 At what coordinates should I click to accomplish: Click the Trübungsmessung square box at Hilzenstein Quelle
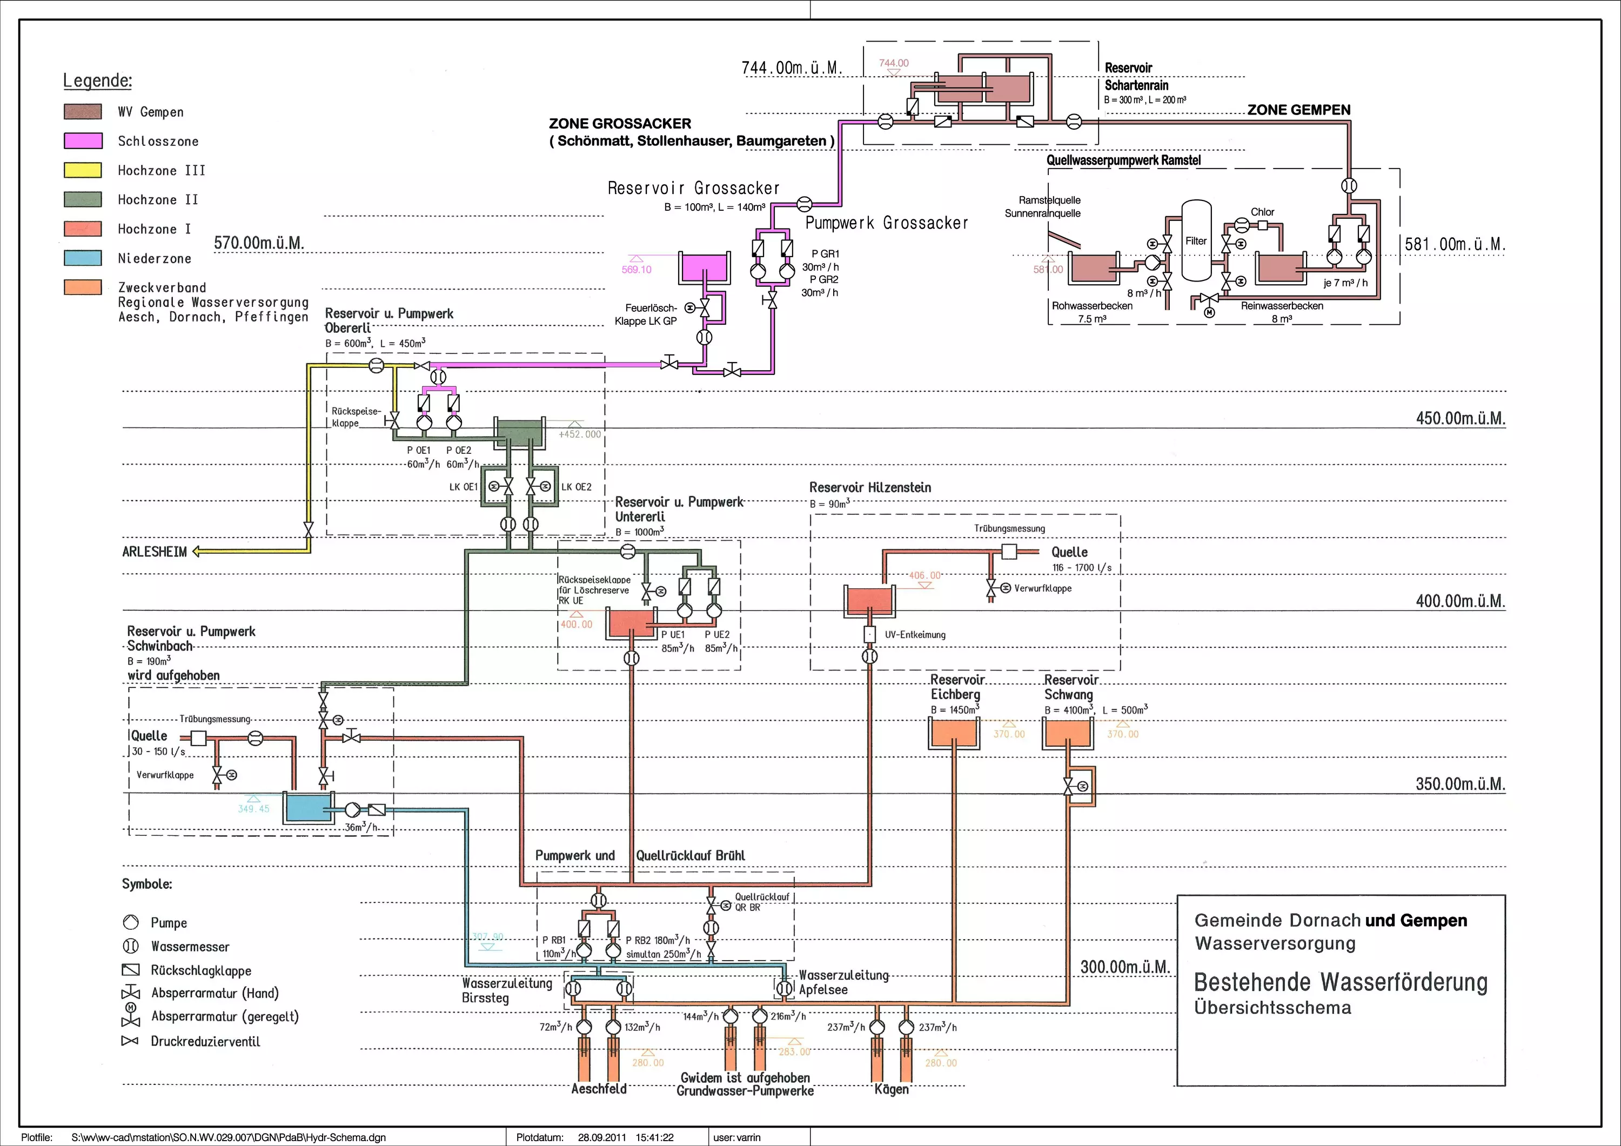coord(1009,552)
